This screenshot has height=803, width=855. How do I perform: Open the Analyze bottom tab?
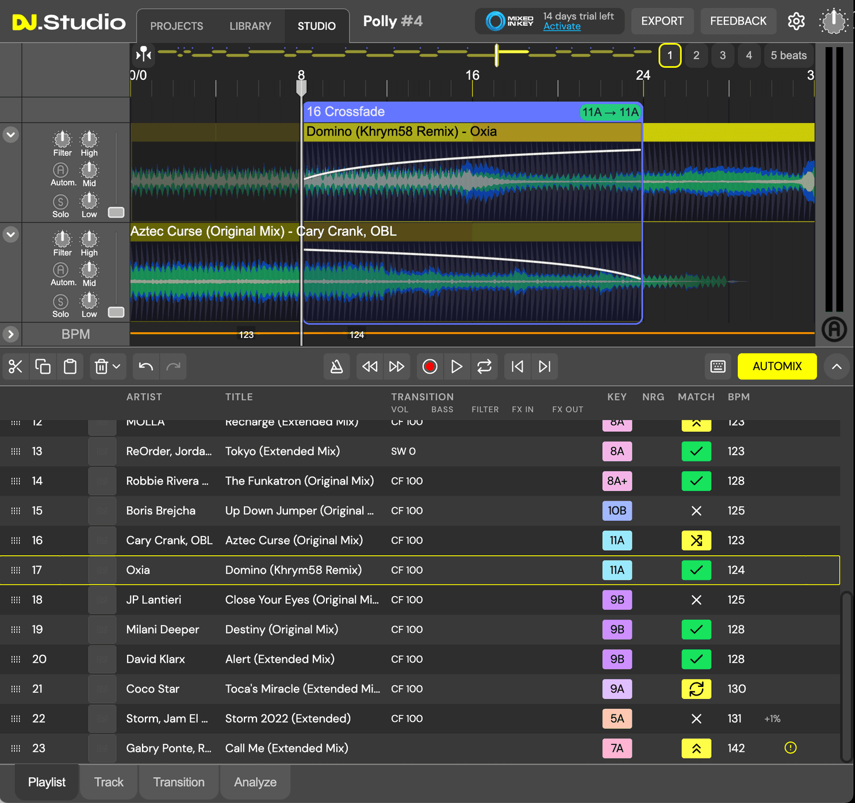click(255, 782)
